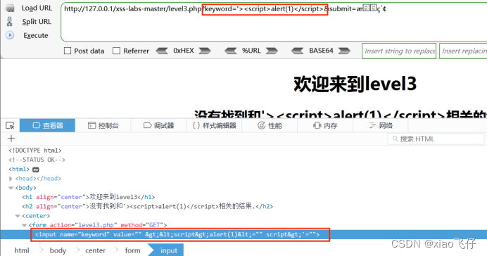Enable the Post data checkbox
The width and height of the screenshot is (487, 256).
point(68,51)
